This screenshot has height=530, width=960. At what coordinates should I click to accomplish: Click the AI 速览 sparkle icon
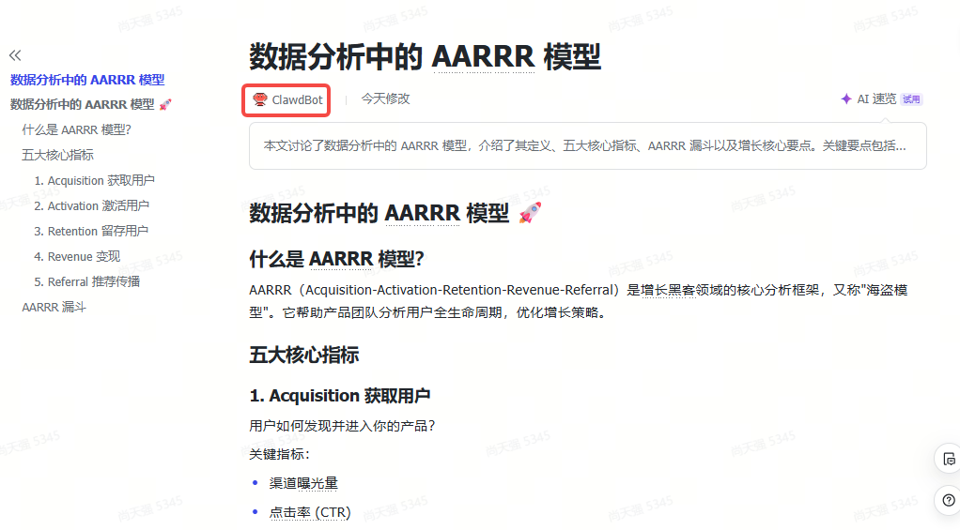point(846,99)
